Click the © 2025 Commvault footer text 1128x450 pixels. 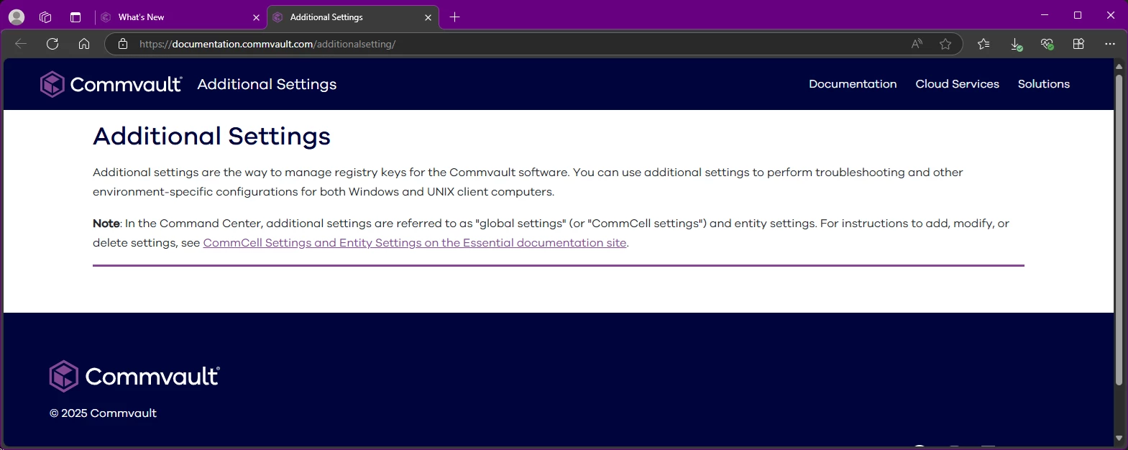click(x=103, y=413)
